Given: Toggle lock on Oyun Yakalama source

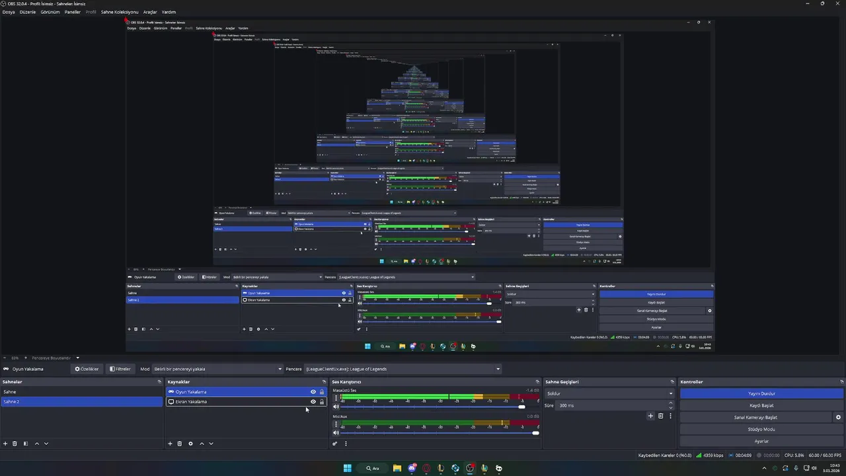Looking at the screenshot, I should [322, 392].
